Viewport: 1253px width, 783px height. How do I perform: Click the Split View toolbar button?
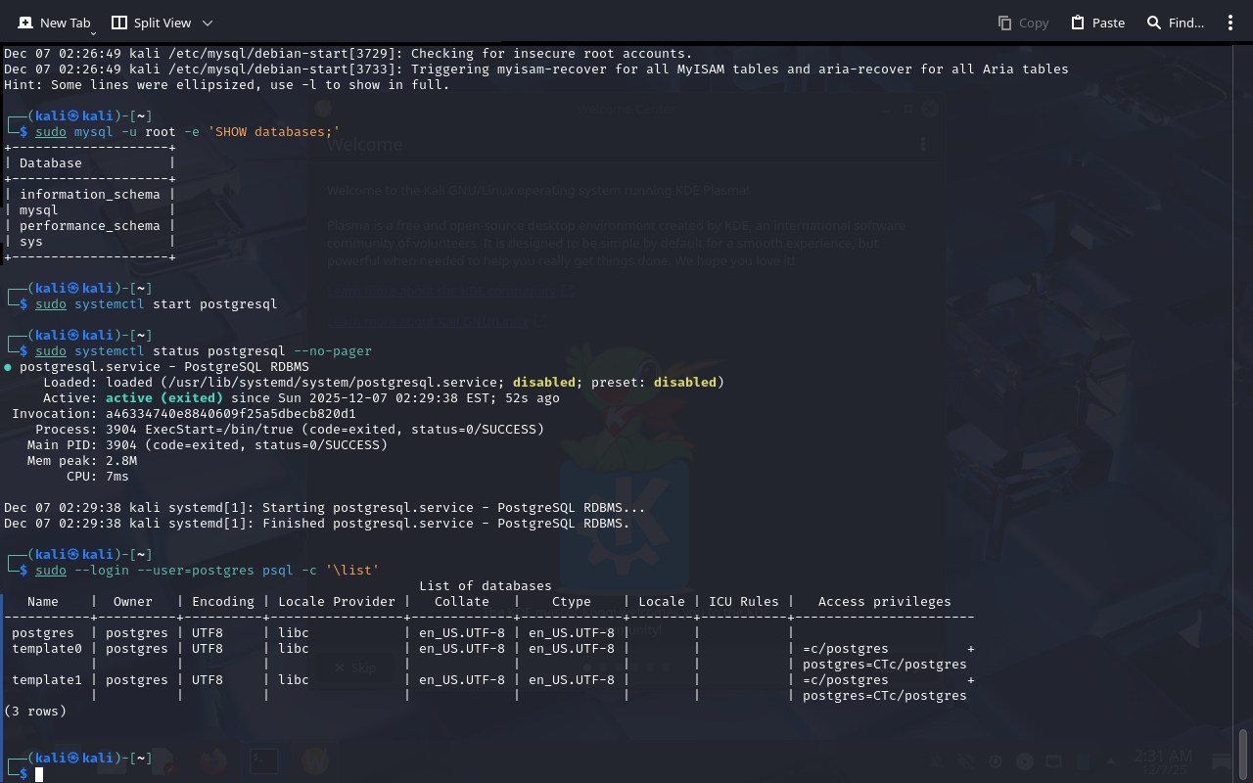pyautogui.click(x=151, y=23)
